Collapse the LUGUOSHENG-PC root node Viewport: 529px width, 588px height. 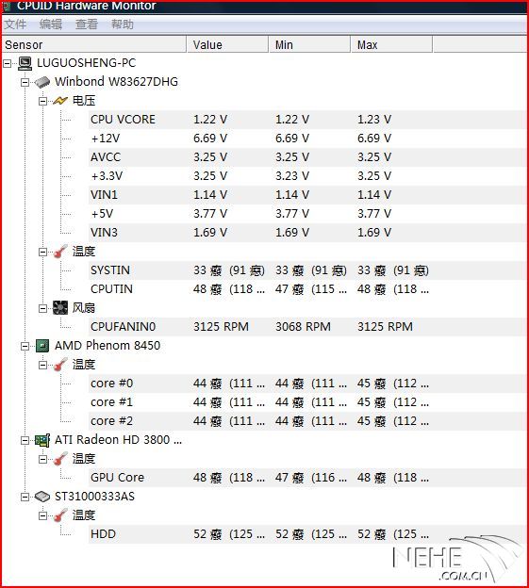pos(8,63)
